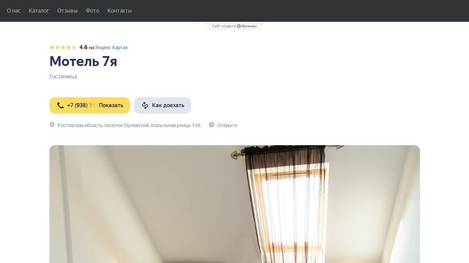Open the Контакты menu item
Screen dimensions: 469x263
point(120,11)
